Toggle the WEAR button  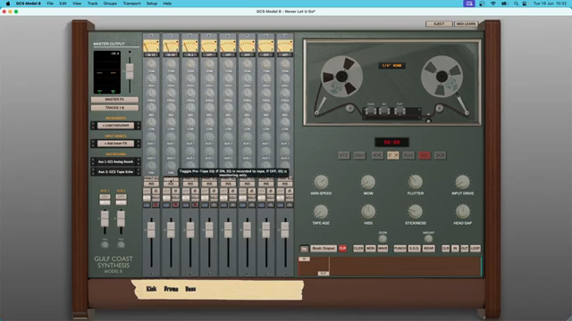click(x=428, y=249)
